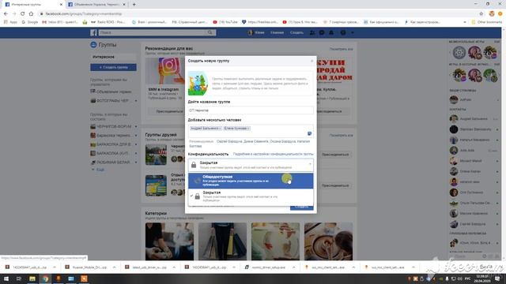Click the Группы icon in the sidebar header
The image size is (506, 284).
pyautogui.click(x=93, y=45)
